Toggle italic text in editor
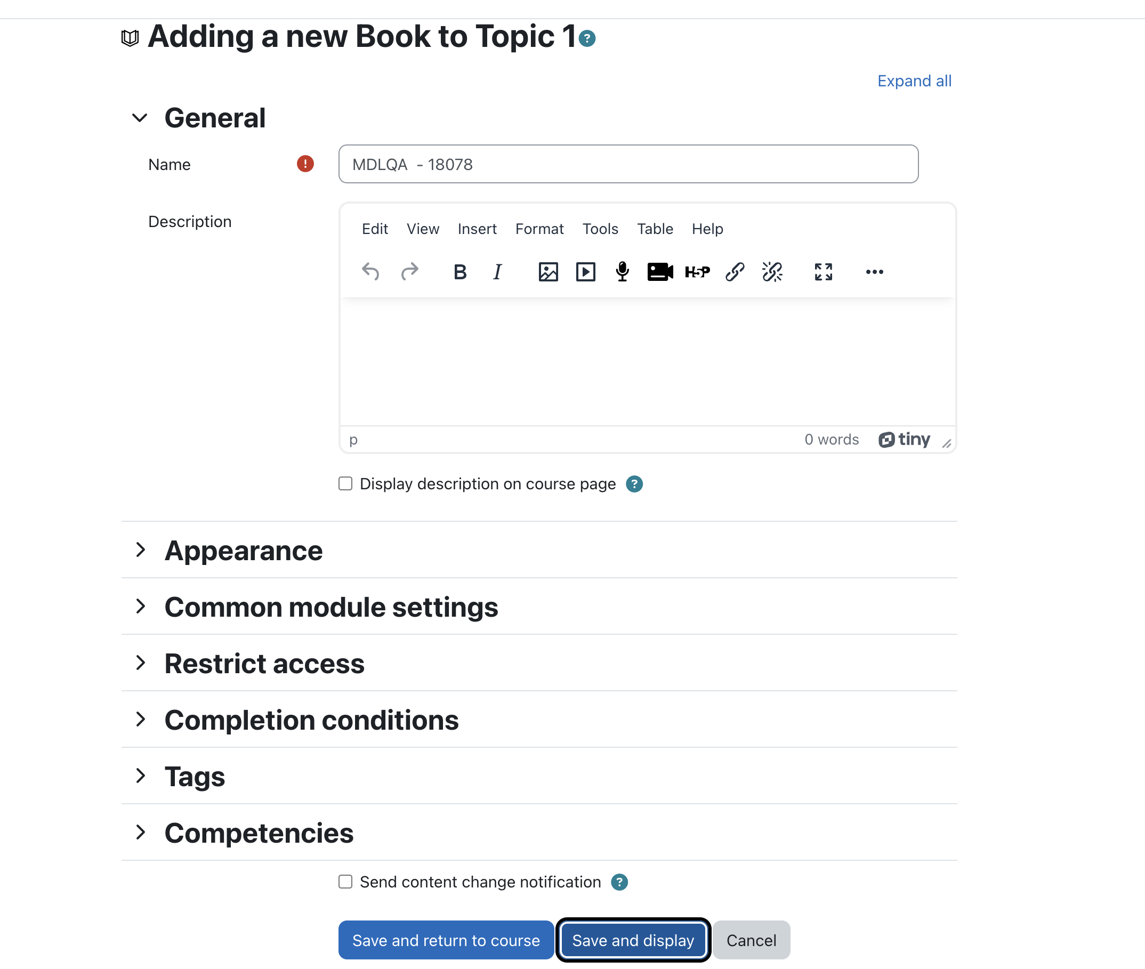The width and height of the screenshot is (1145, 969). click(x=497, y=272)
